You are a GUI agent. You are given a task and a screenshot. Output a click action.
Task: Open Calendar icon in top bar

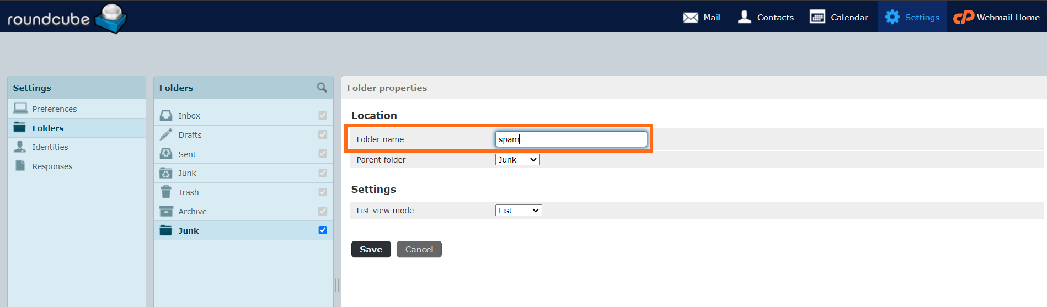point(818,17)
